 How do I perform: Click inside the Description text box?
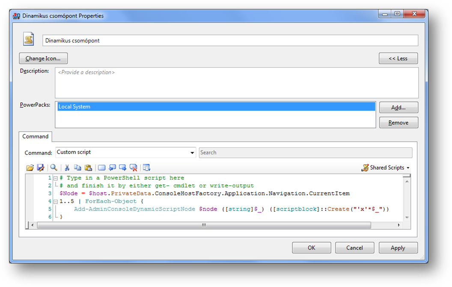point(236,83)
